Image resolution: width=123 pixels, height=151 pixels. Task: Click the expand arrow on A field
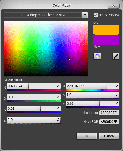58,120
